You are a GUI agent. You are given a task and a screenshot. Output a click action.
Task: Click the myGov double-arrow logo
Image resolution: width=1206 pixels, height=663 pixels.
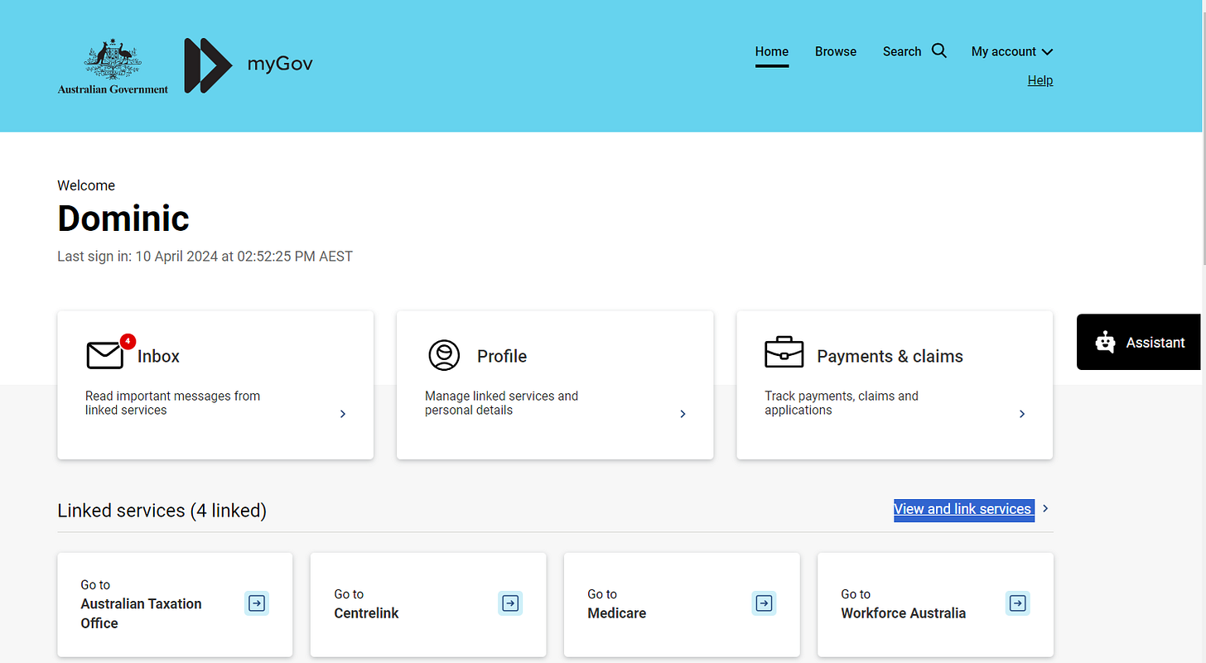[x=208, y=65]
